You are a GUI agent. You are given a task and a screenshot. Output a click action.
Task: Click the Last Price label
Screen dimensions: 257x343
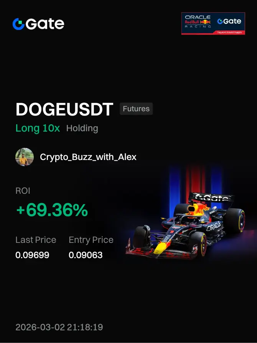[x=36, y=240]
